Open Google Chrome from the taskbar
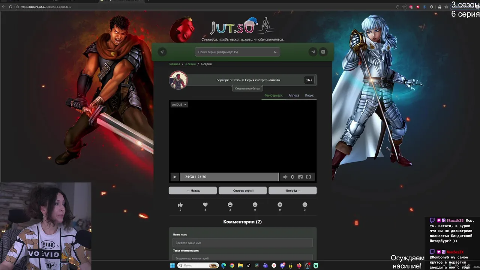The width and height of the screenshot is (480, 270). [x=232, y=265]
